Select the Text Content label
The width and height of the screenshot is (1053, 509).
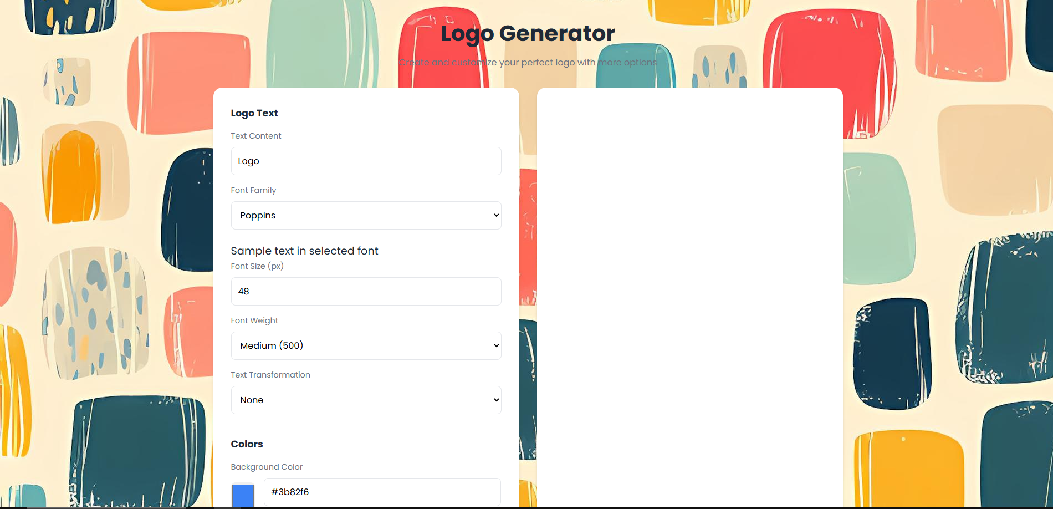[256, 135]
